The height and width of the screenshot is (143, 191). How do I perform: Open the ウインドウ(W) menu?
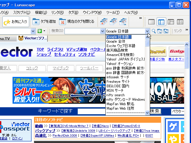(92, 13)
